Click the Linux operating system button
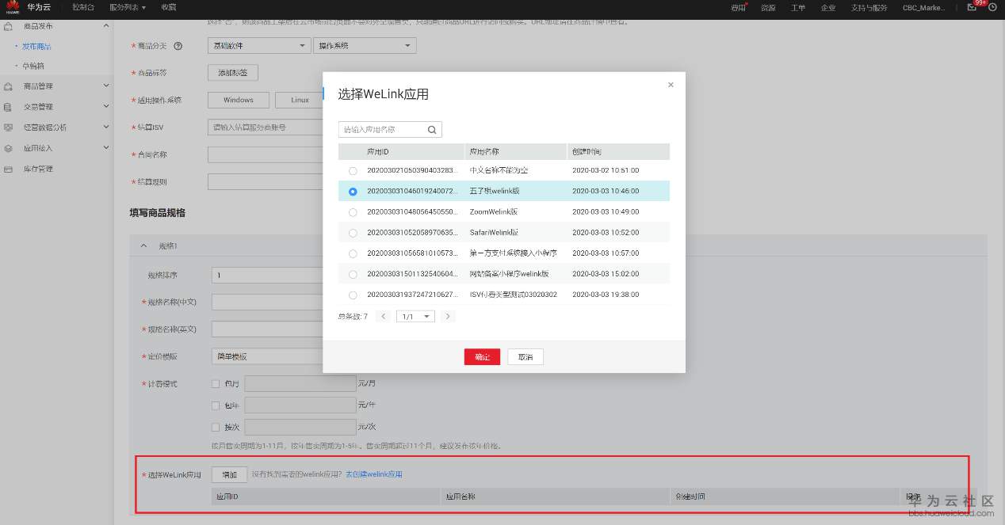This screenshot has width=1005, height=525. (300, 100)
